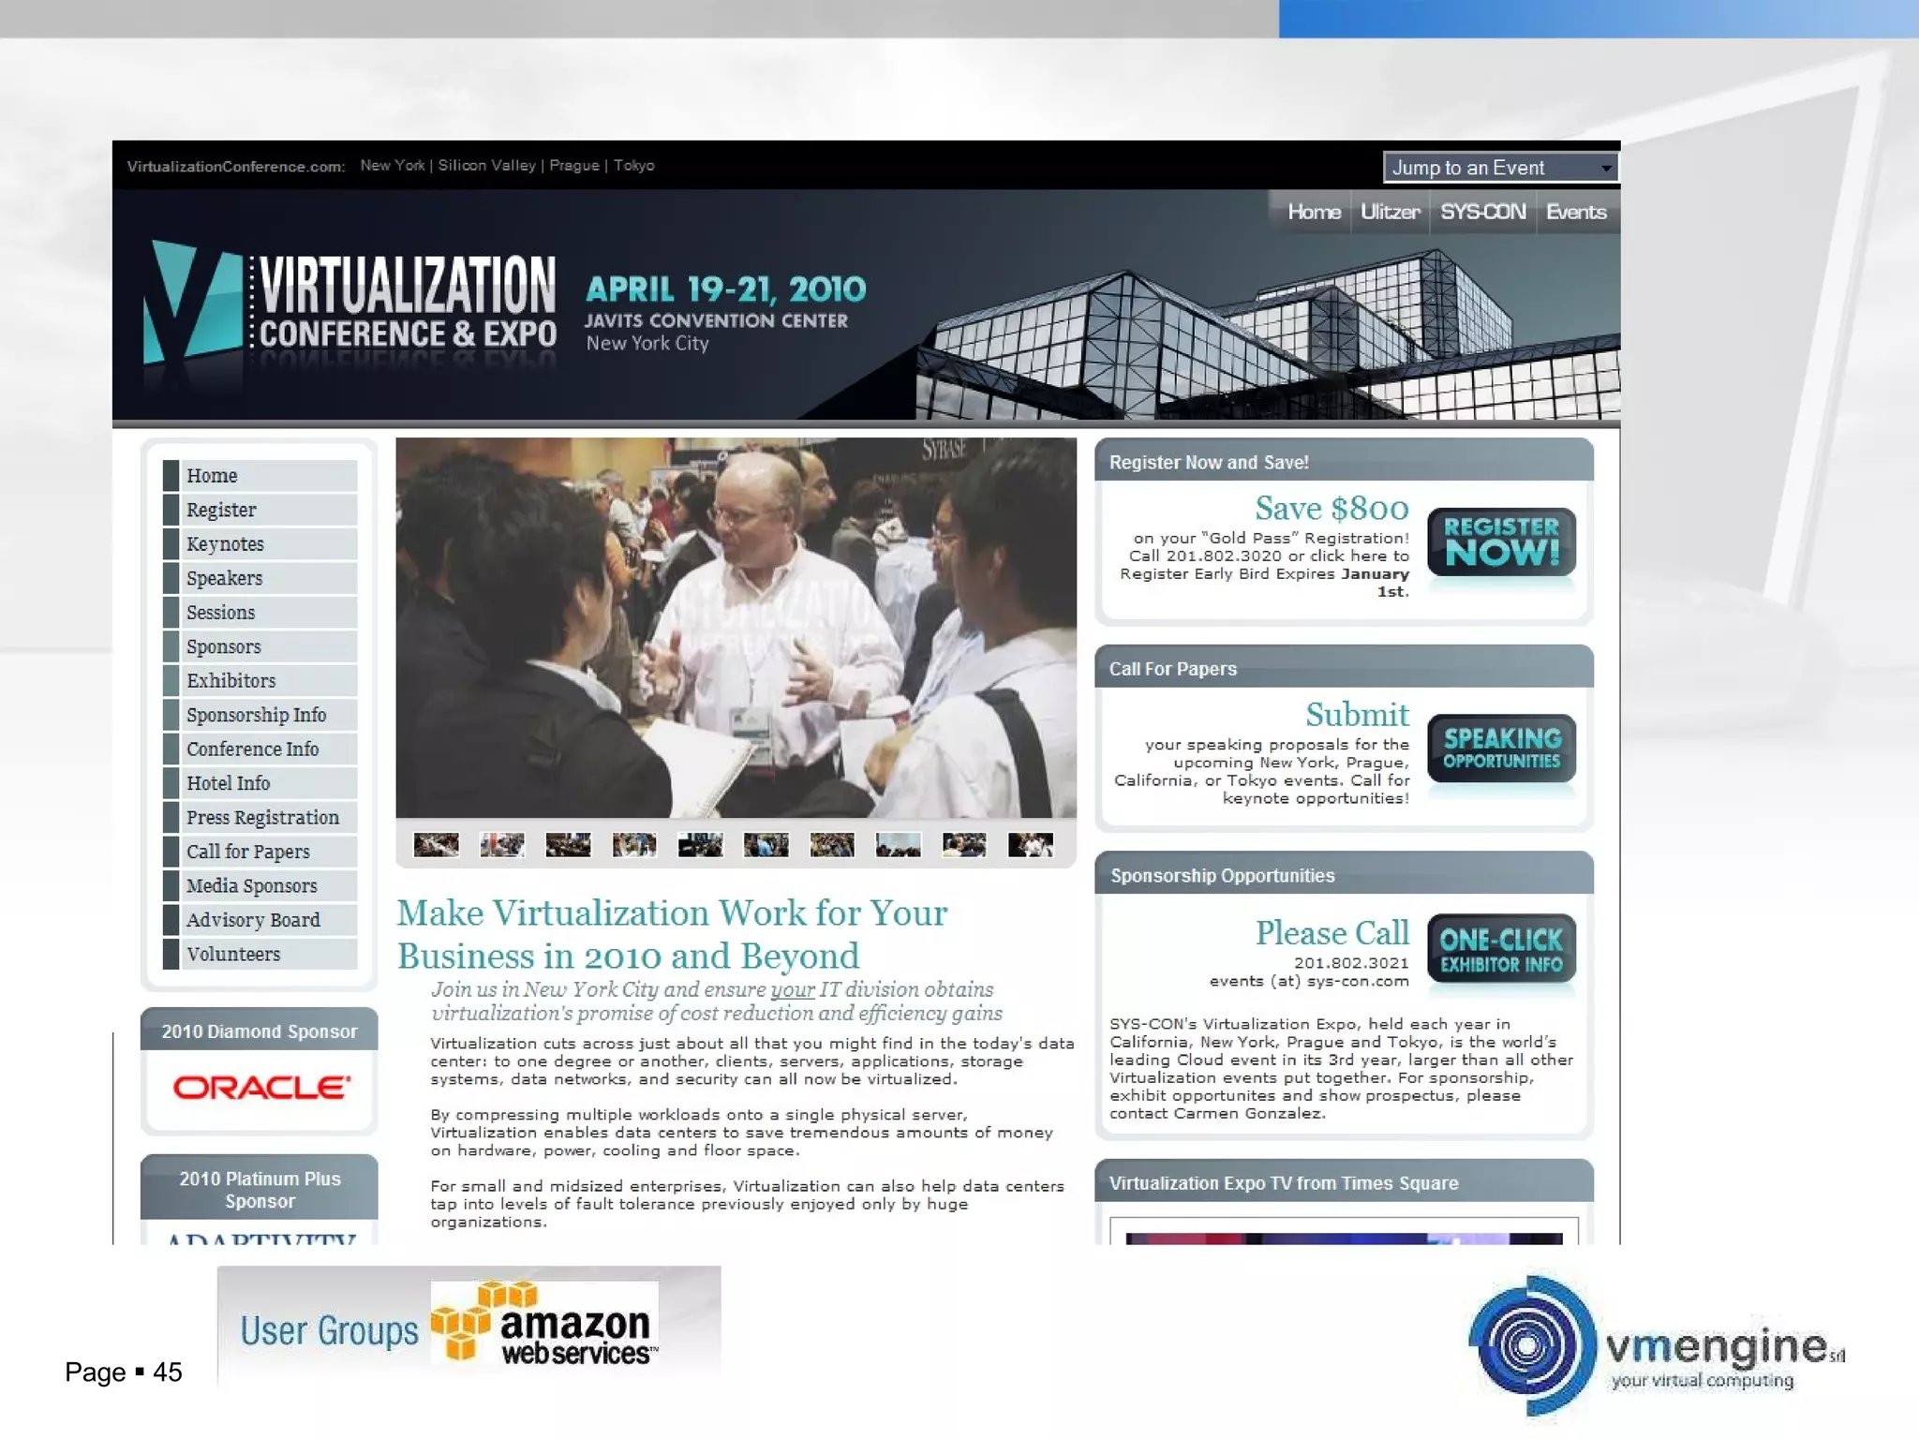Click the Silicon Valley location link
Screen dimensions: 1919x1439
tap(486, 166)
